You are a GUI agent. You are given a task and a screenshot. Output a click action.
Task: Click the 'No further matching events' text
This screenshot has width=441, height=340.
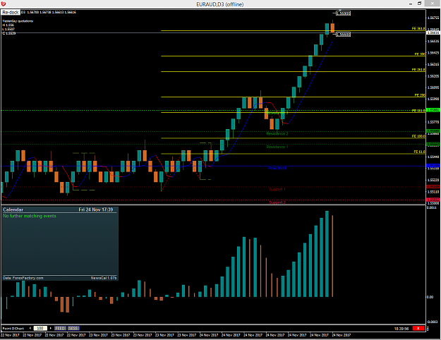point(30,216)
